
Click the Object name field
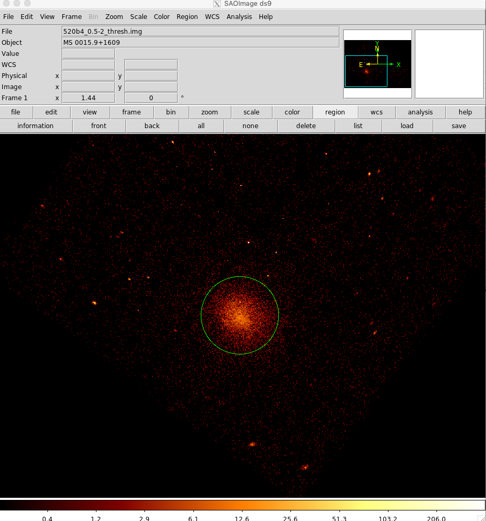pos(200,43)
